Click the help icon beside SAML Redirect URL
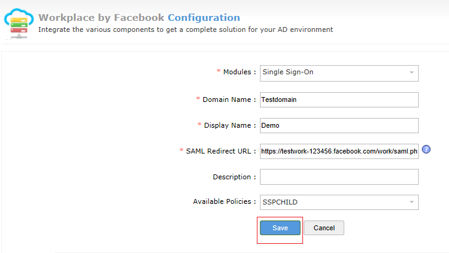The height and width of the screenshot is (253, 449). pyautogui.click(x=426, y=150)
